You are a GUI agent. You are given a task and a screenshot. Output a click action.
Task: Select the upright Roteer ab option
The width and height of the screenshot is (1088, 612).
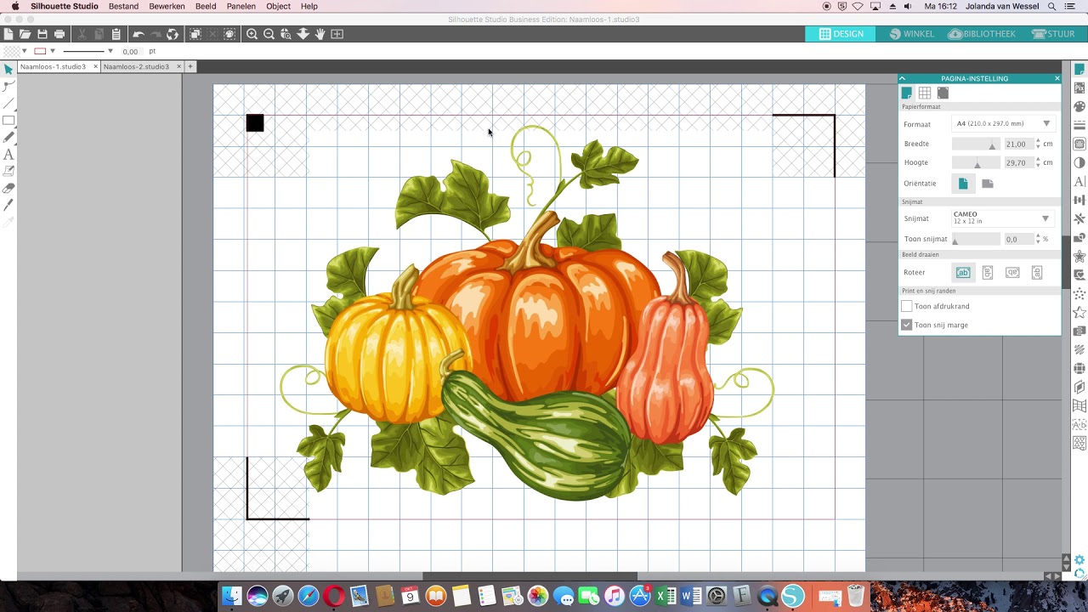[x=963, y=273]
